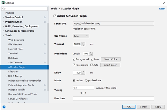The height and width of the screenshot is (110, 167).
Task: Click the copy icon next to File Watchers
Action: click(x=45, y=45)
